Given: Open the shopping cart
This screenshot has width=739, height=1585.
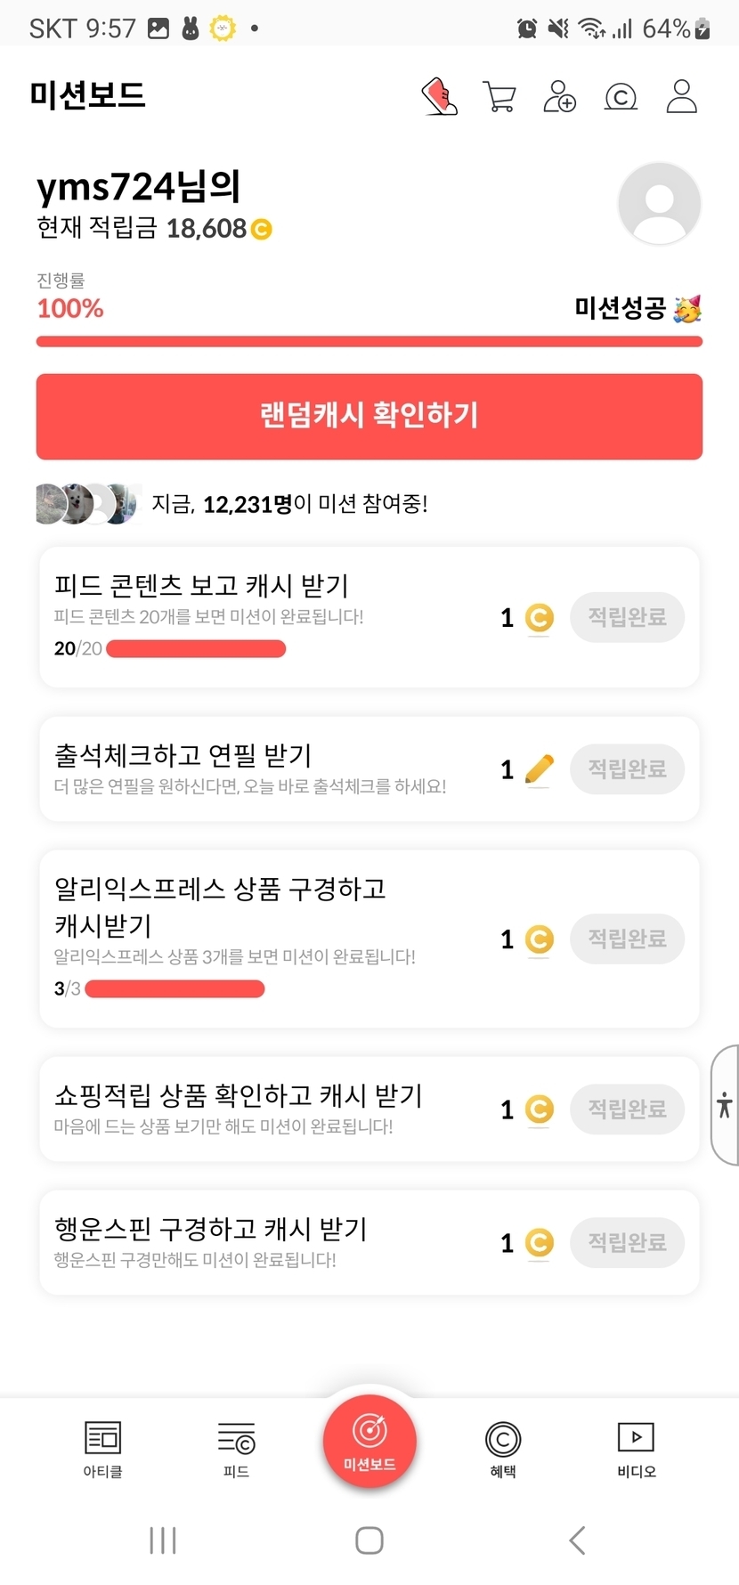Looking at the screenshot, I should point(499,96).
